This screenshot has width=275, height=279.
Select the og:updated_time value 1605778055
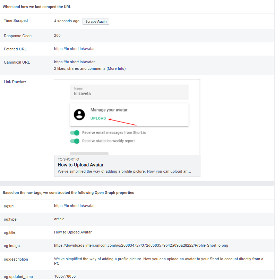click(65, 276)
